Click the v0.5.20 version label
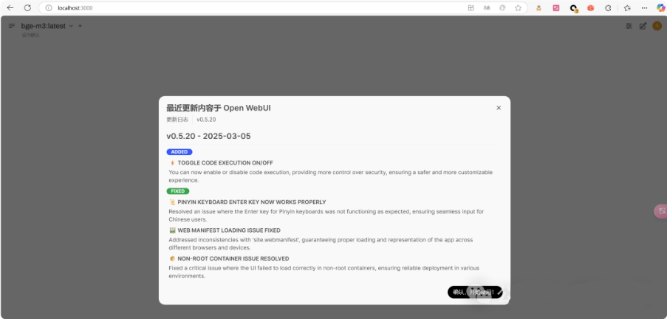The image size is (667, 319). (206, 120)
